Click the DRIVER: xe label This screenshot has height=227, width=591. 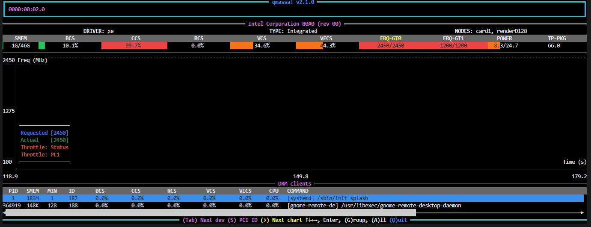point(98,31)
